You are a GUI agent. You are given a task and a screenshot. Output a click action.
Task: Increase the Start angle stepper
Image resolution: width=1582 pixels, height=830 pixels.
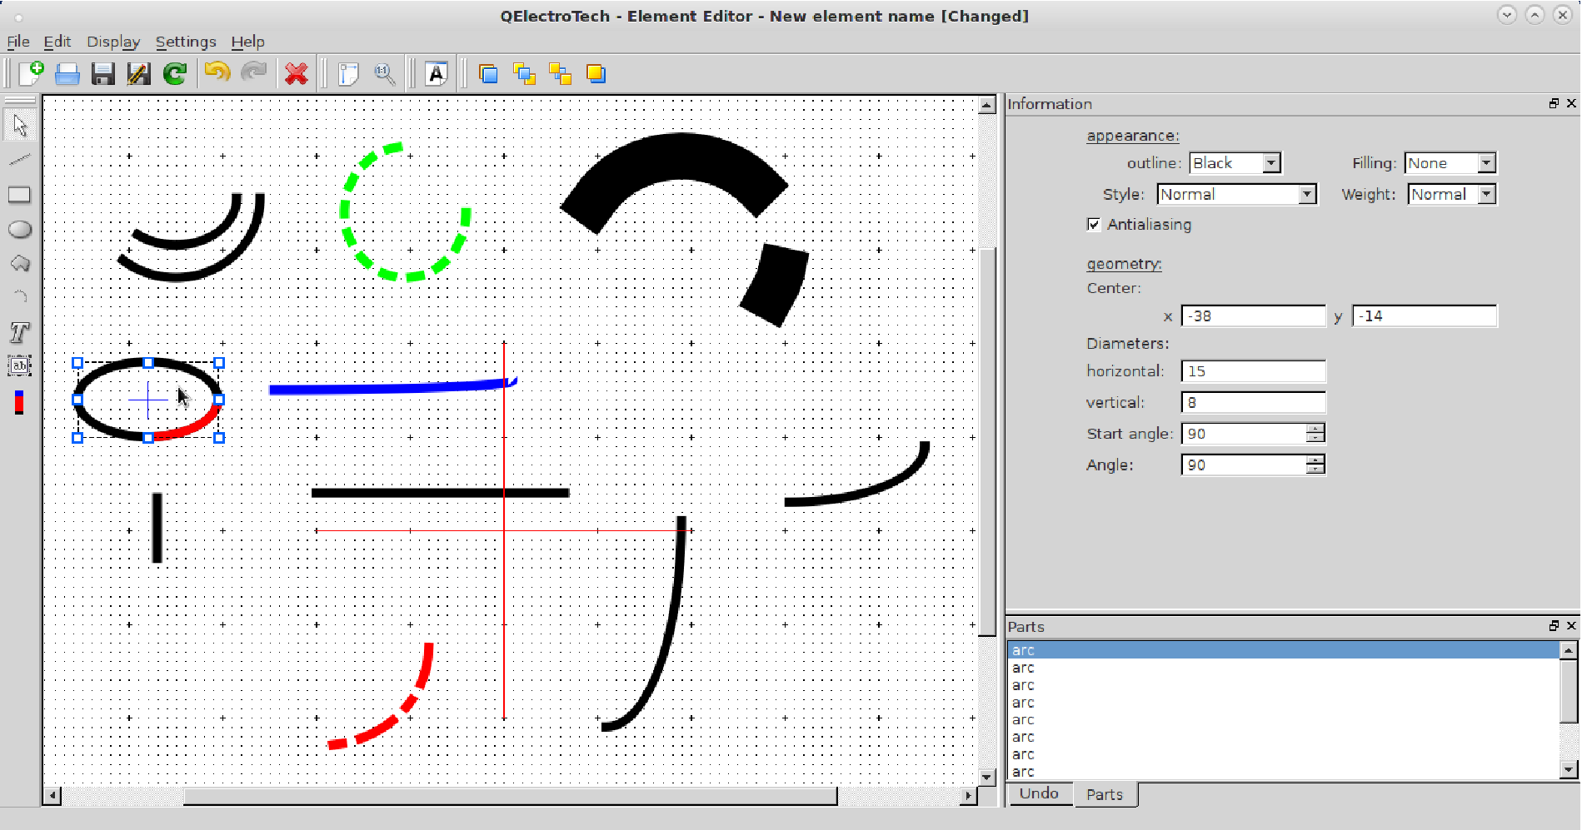point(1315,429)
